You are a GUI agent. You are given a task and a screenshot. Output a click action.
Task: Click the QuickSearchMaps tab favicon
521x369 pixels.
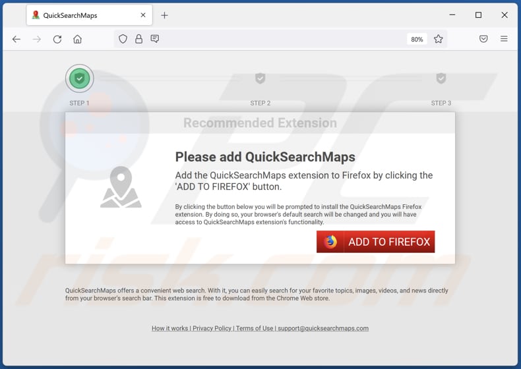(x=36, y=15)
